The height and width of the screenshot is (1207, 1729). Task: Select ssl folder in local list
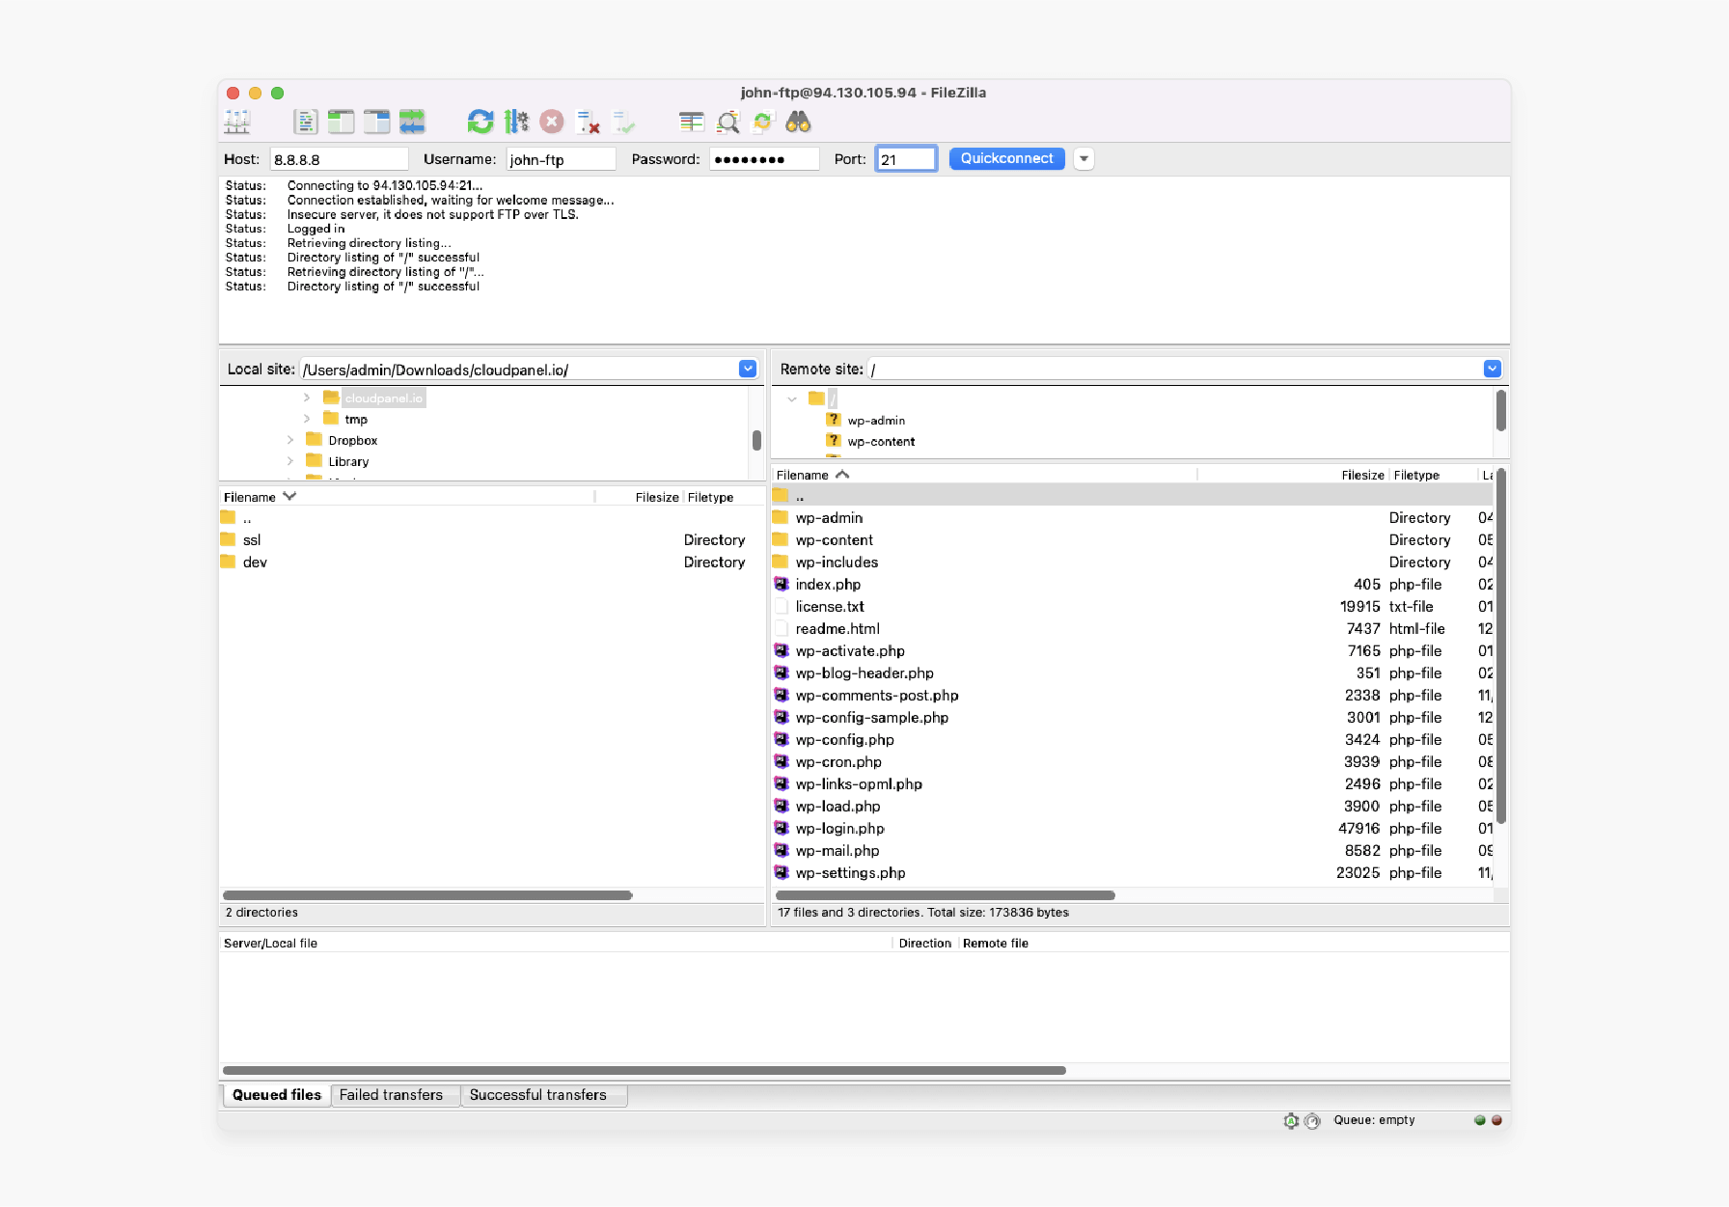pyautogui.click(x=492, y=540)
